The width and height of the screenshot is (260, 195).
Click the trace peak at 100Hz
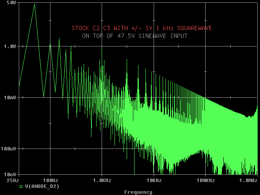pyautogui.click(x=50, y=45)
